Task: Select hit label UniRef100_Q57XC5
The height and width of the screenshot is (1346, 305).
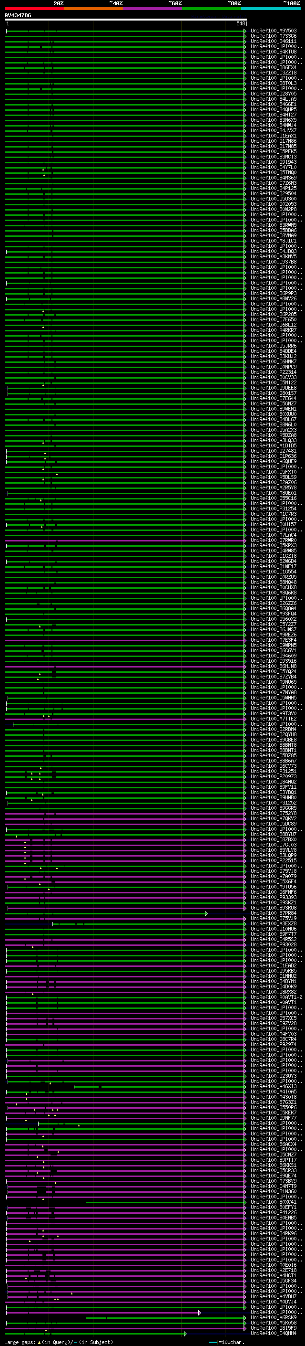Action: pos(274,1018)
